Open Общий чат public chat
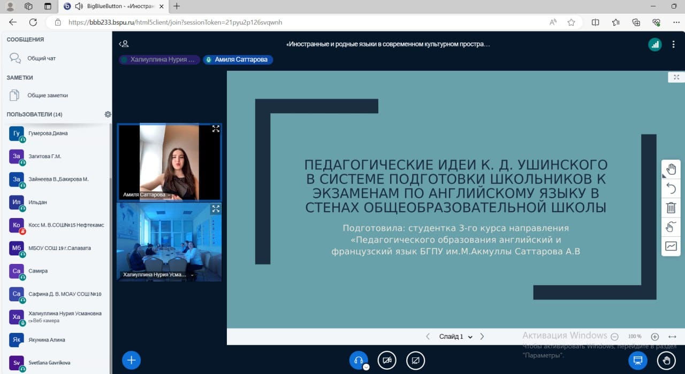 pyautogui.click(x=41, y=58)
